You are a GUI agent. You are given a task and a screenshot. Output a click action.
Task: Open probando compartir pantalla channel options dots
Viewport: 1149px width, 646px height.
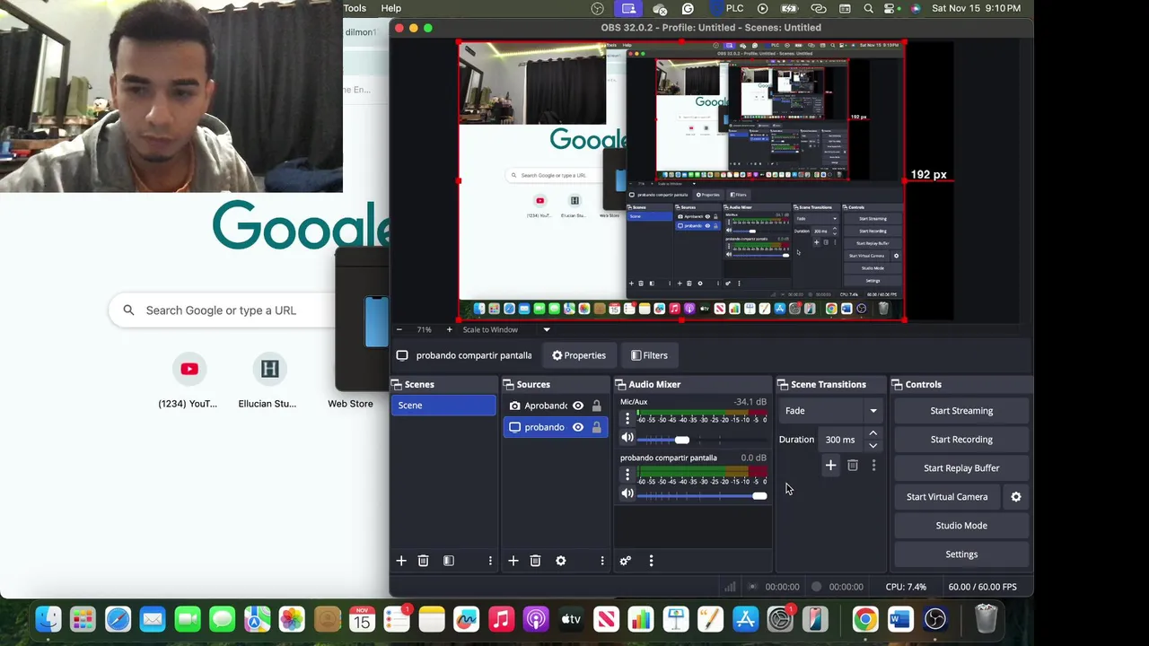point(627,475)
